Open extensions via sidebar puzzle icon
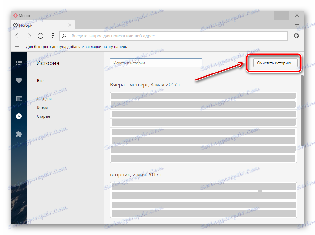The image size is (315, 235). (x=19, y=134)
